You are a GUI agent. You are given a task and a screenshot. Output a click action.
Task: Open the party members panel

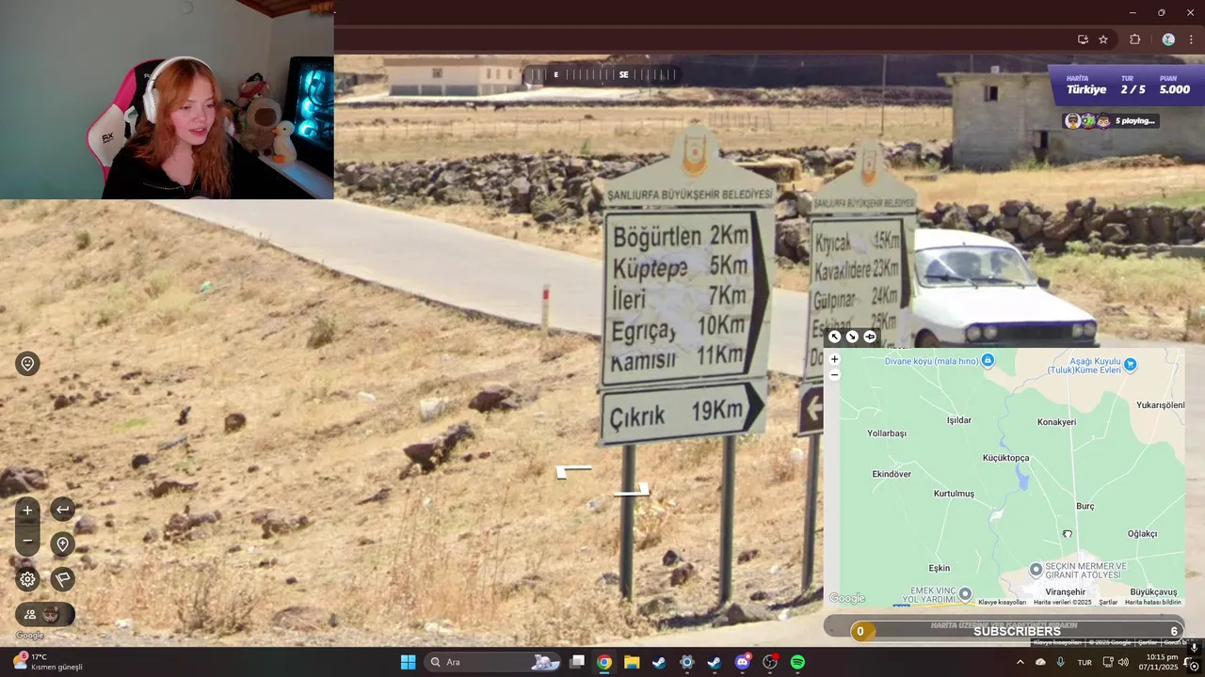[x=44, y=615]
